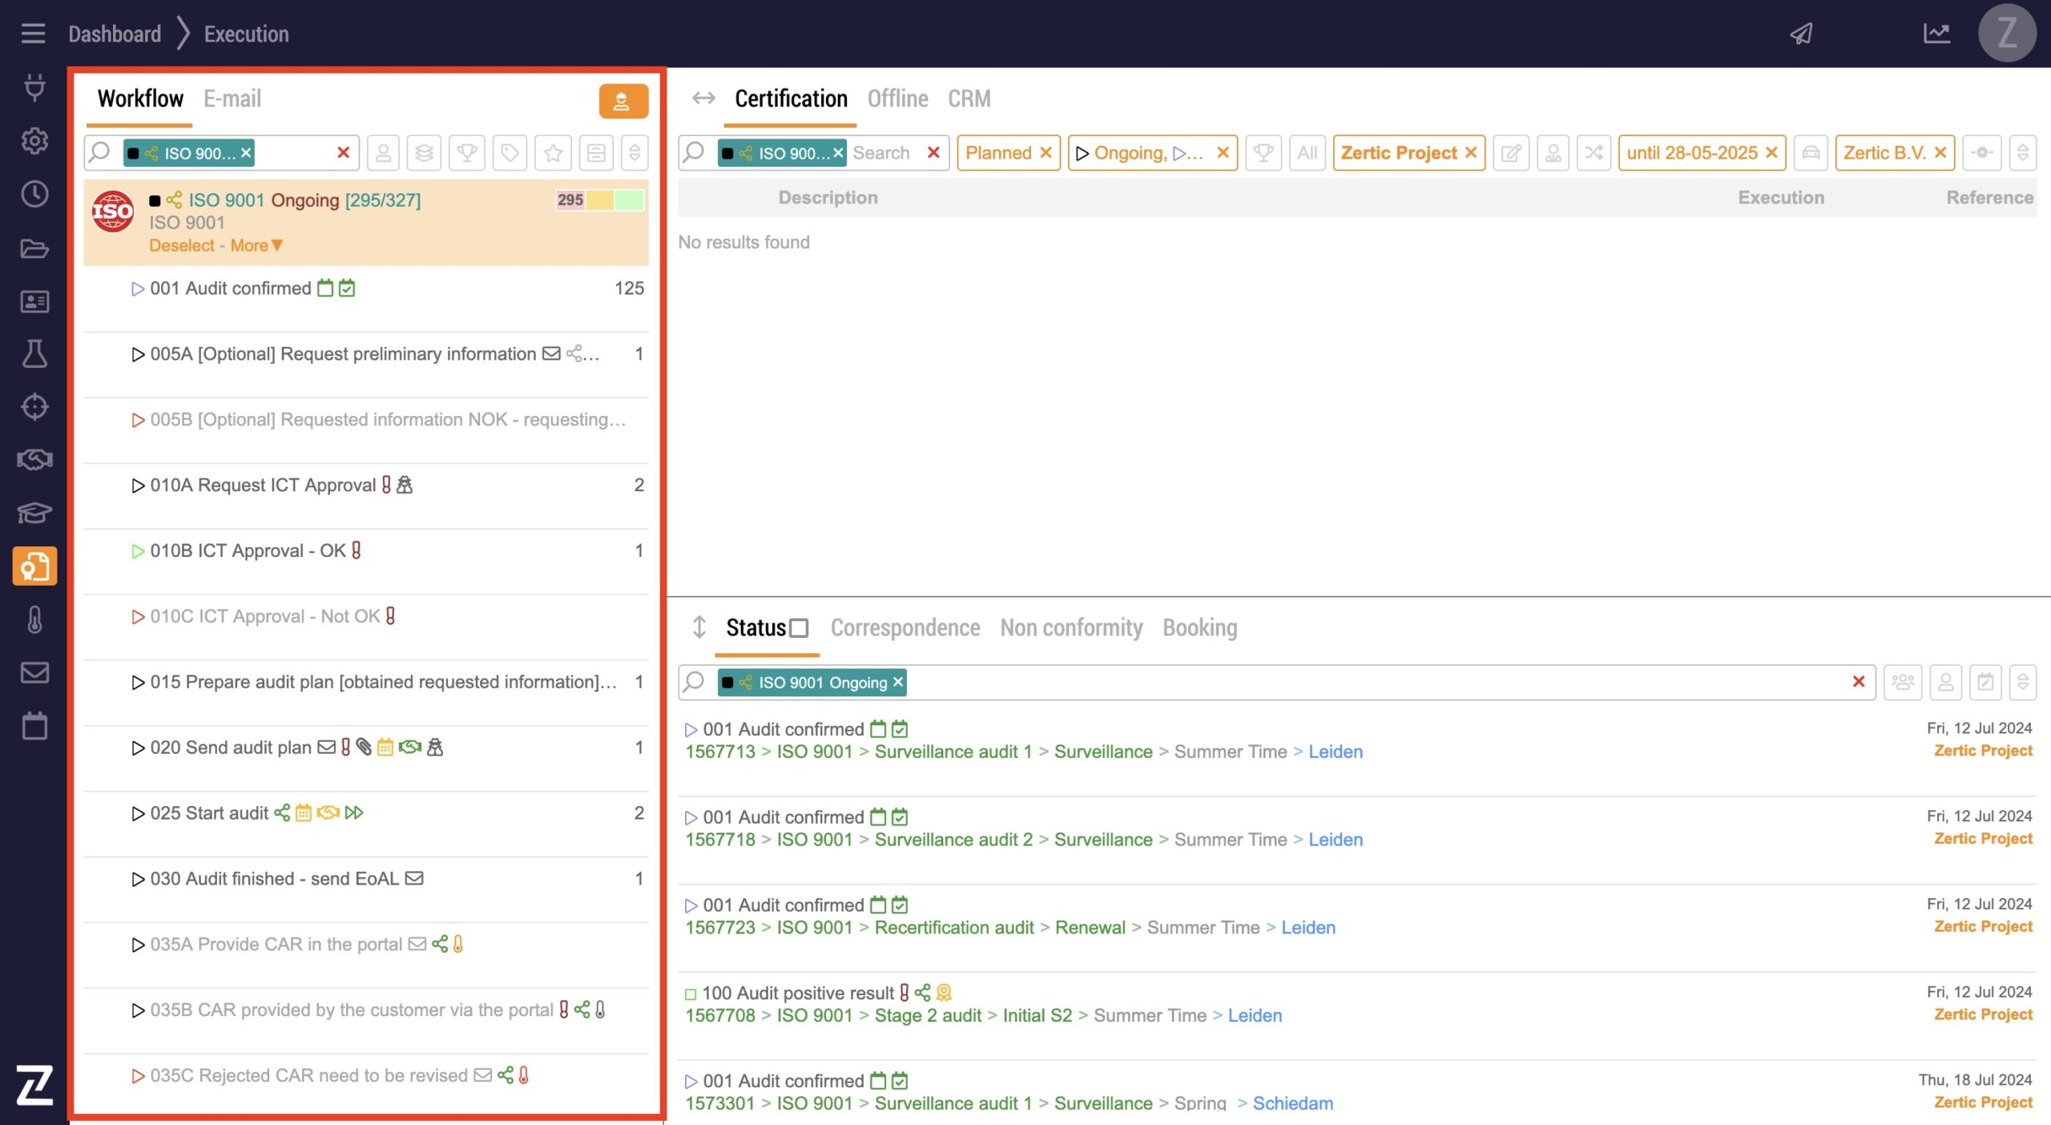
Task: Click the paper plane send icon
Action: pos(1802,34)
